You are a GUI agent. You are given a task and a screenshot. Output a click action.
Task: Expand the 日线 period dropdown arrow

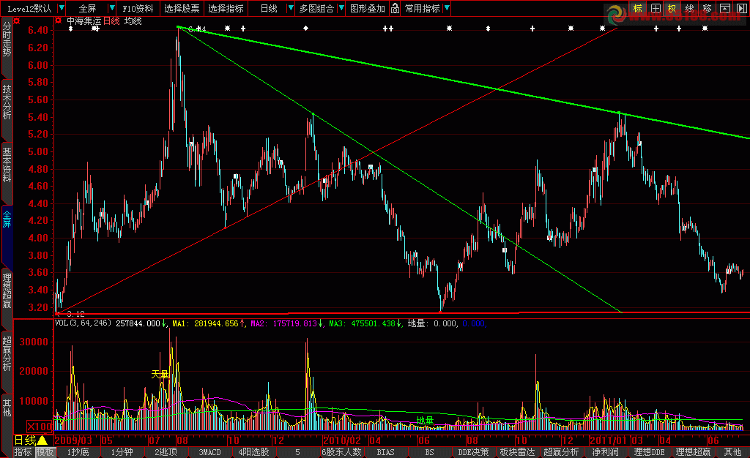[x=291, y=8]
